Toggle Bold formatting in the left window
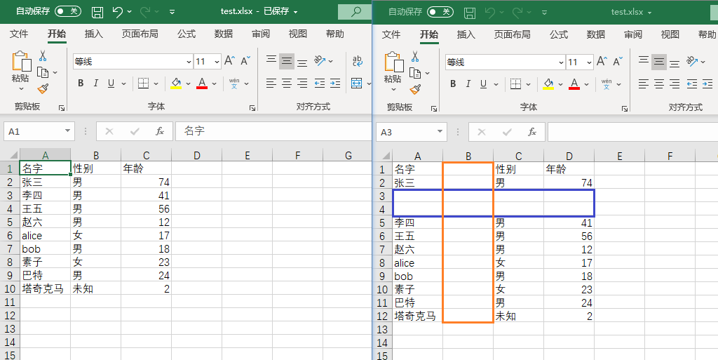The width and height of the screenshot is (718, 360). (x=81, y=84)
